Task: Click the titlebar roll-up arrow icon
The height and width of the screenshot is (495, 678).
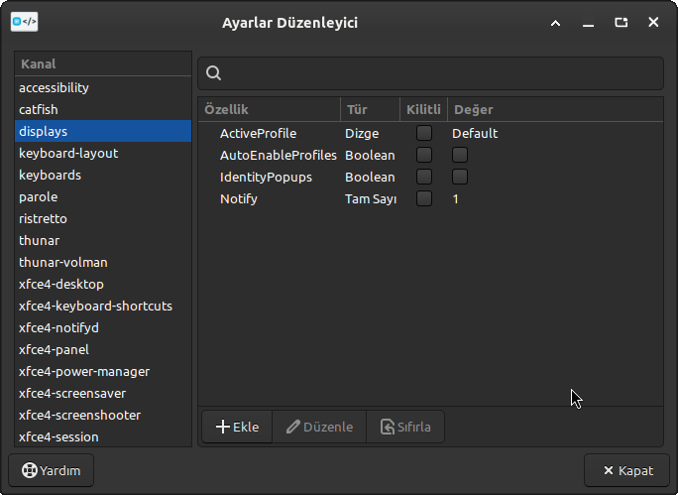Action: (x=555, y=22)
